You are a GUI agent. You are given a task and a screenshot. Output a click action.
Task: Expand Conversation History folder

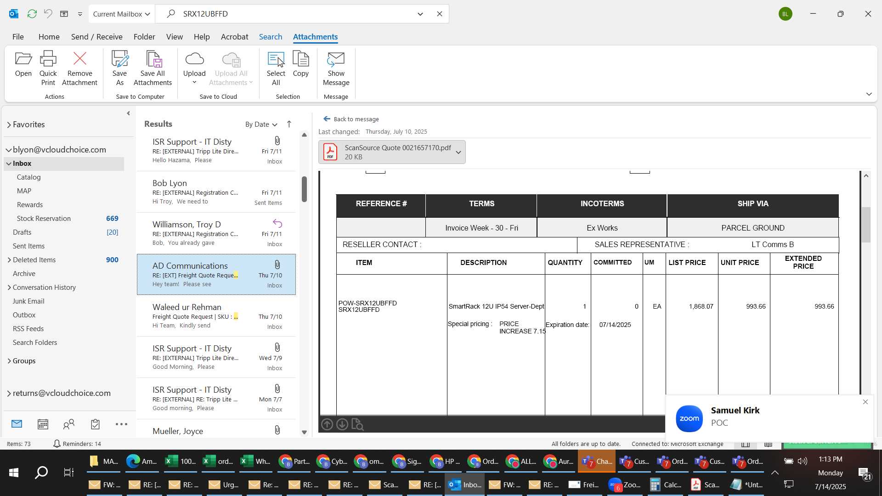coord(9,287)
